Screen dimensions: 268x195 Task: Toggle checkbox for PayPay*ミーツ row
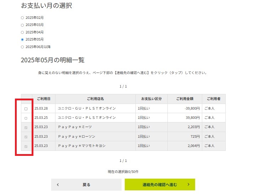(x=26, y=128)
